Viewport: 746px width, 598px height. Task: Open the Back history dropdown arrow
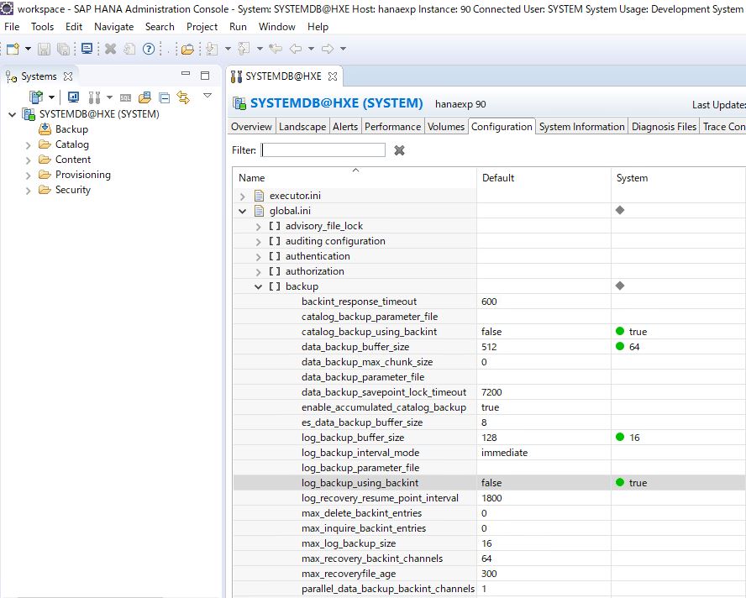click(311, 49)
